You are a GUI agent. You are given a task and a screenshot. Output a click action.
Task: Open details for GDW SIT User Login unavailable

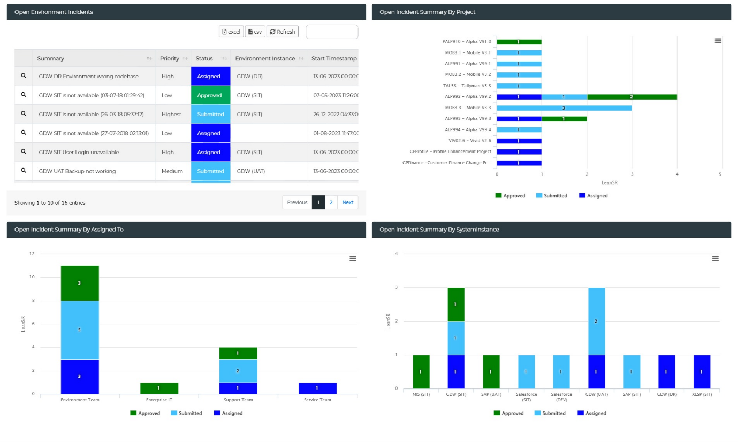click(24, 152)
